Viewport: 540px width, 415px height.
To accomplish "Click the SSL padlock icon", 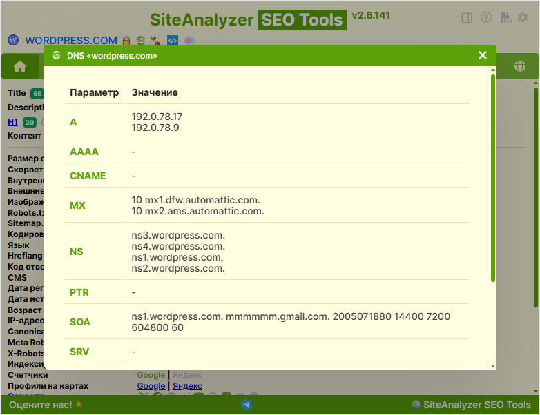I will [126, 41].
